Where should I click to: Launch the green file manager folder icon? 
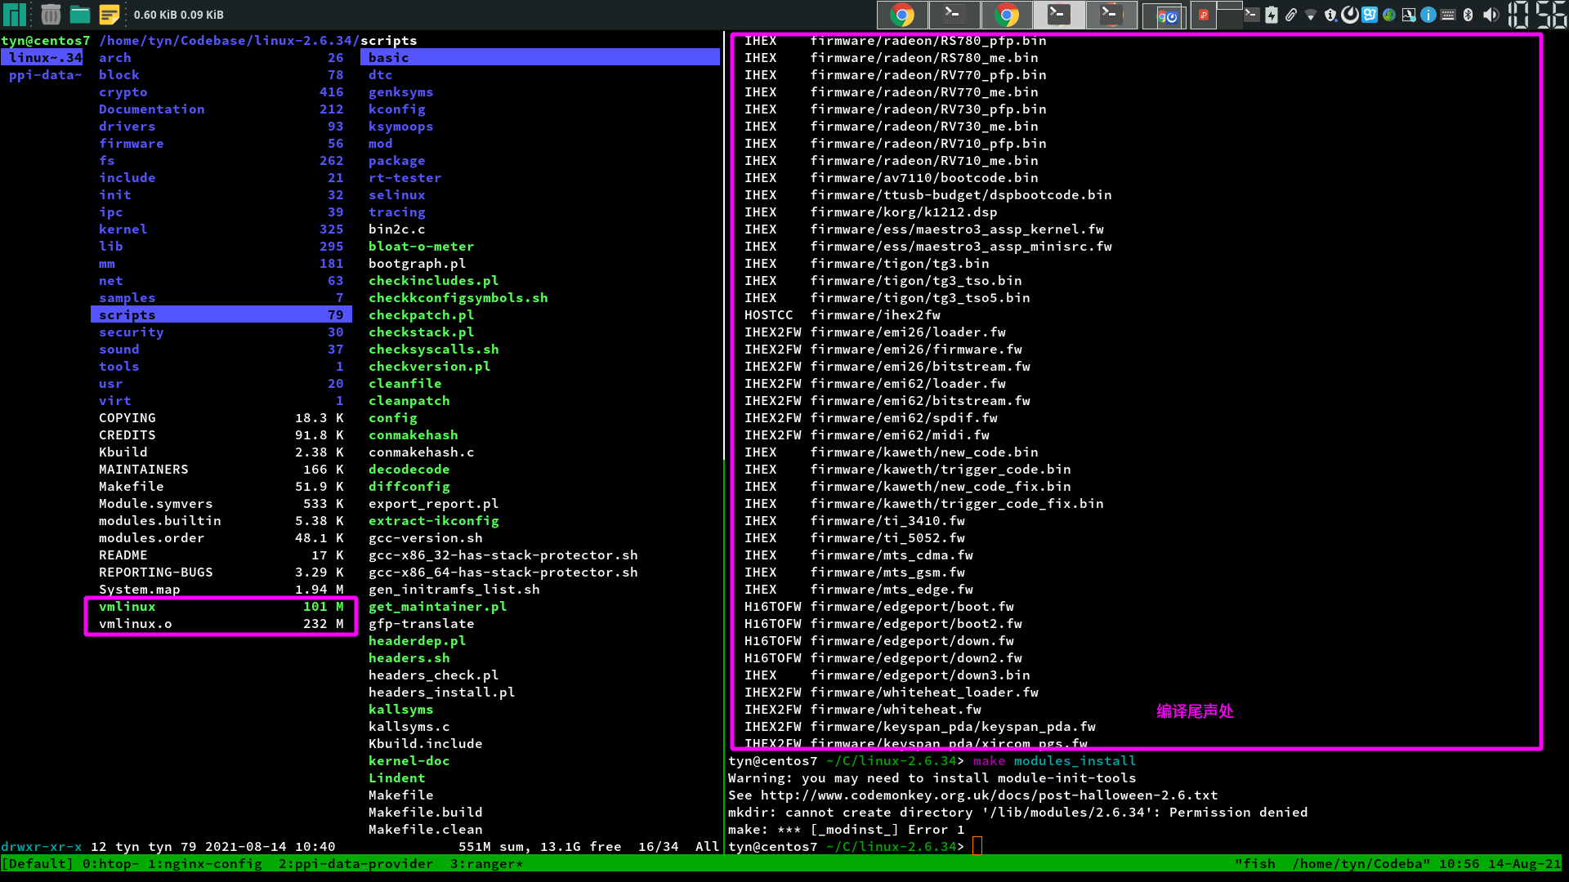pyautogui.click(x=79, y=15)
